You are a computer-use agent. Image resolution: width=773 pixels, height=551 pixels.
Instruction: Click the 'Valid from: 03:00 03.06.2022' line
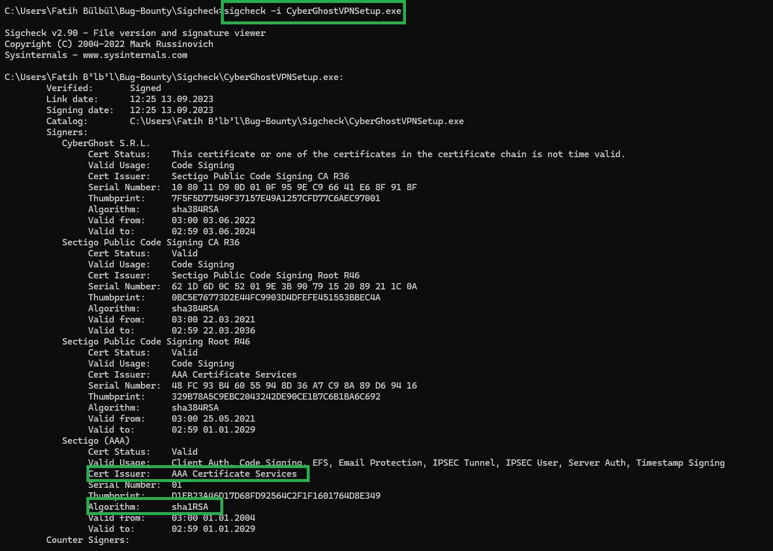[x=172, y=220]
